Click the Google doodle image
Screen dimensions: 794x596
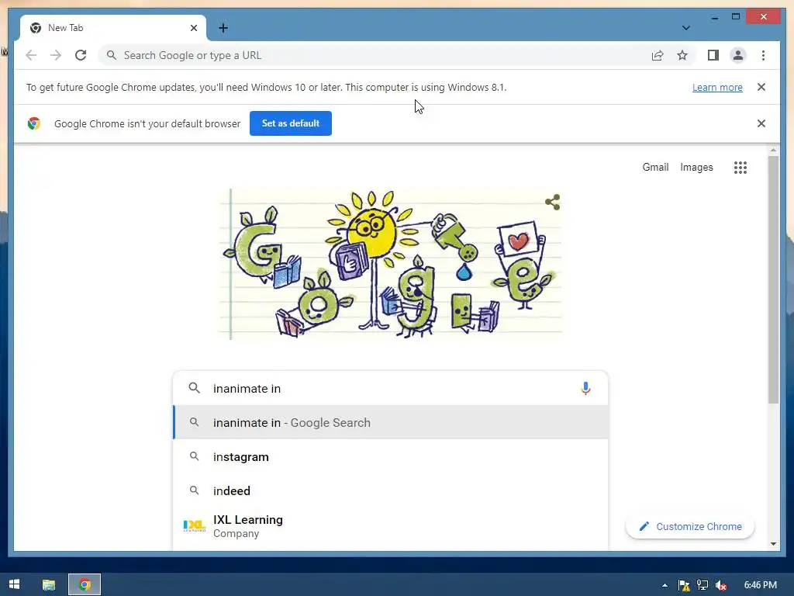pyautogui.click(x=391, y=264)
